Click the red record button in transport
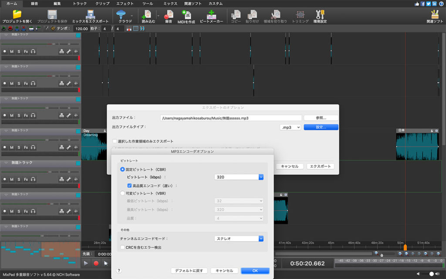The height and width of the screenshot is (279, 446). click(96, 263)
